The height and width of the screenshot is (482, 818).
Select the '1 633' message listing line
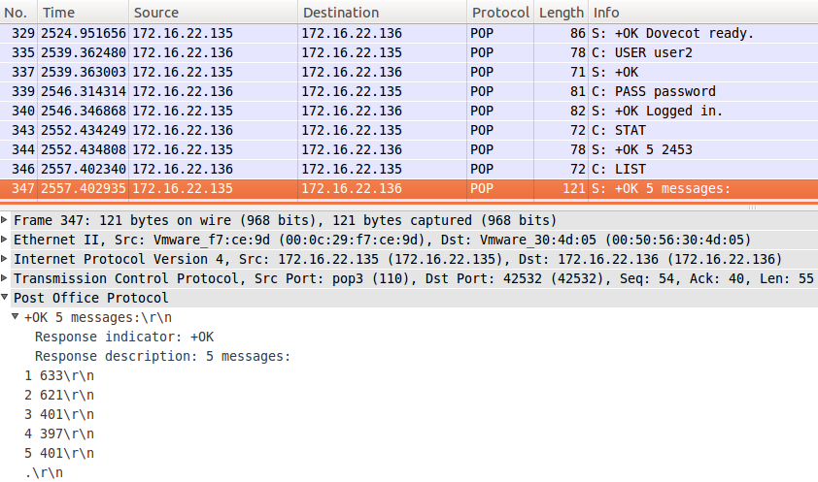click(59, 375)
